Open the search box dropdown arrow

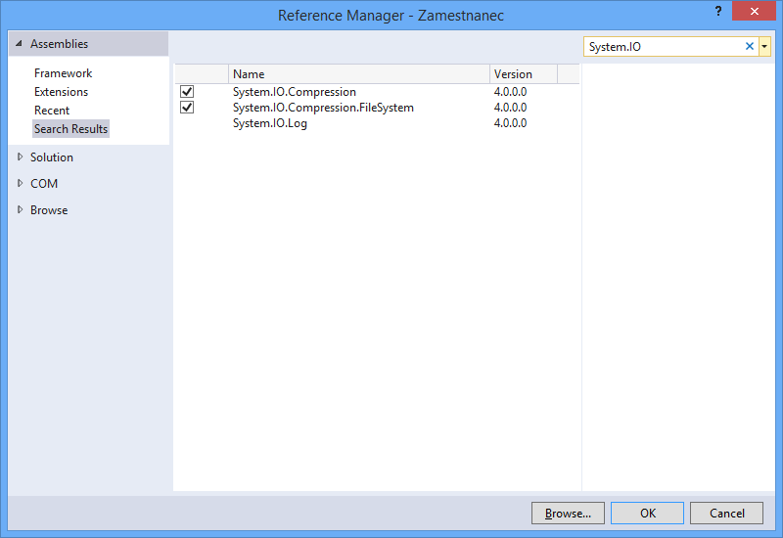(x=764, y=46)
